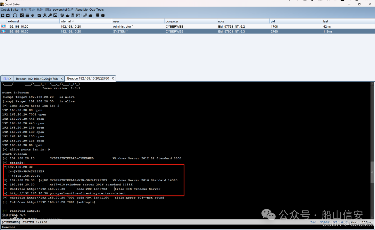The height and width of the screenshot is (230, 375).
Task: Open the Cobalt Strike menu
Action: [x=10, y=10]
